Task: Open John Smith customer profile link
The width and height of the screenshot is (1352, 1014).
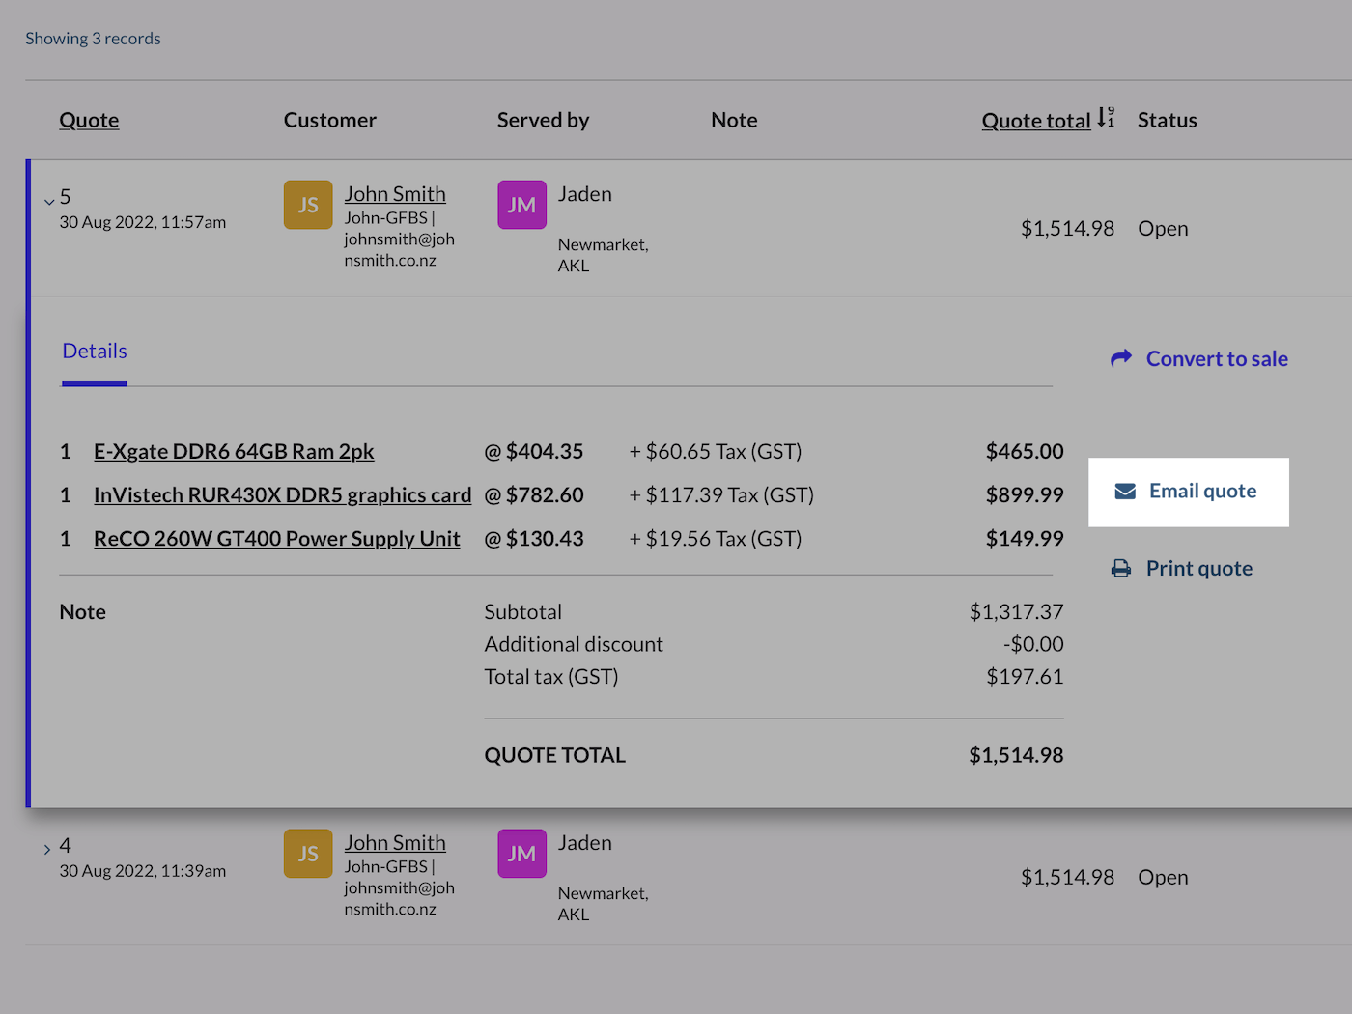Action: click(395, 193)
